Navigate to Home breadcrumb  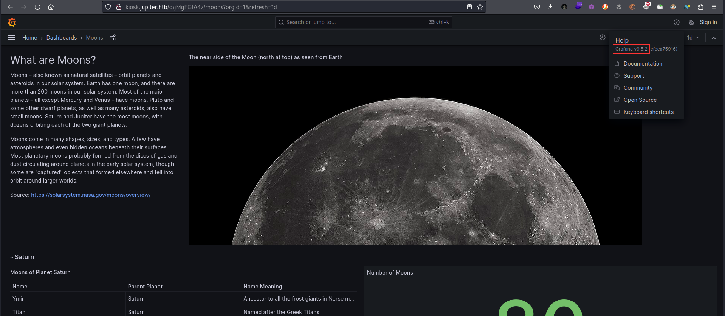tap(29, 38)
